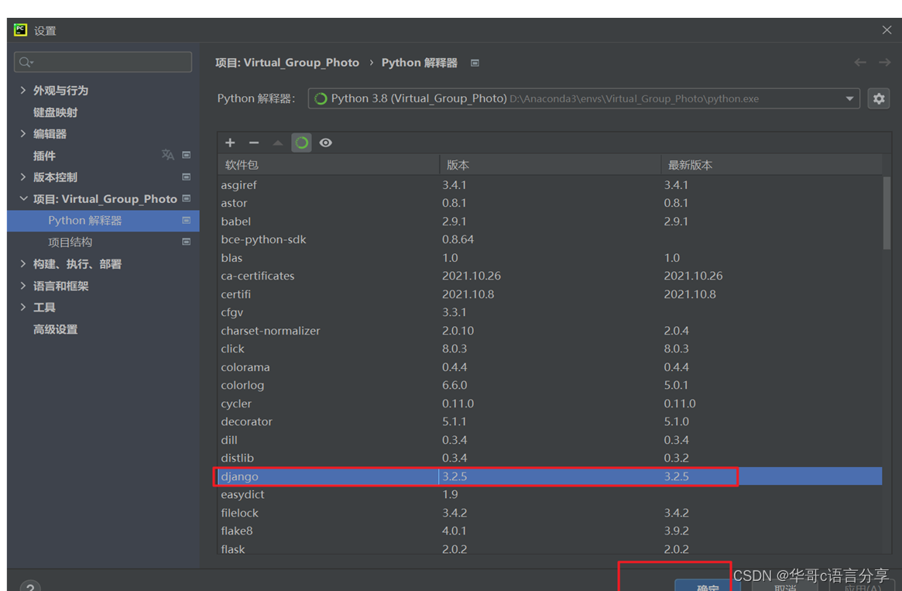Click the 取消 button
This screenshot has height=591, width=902.
[784, 586]
